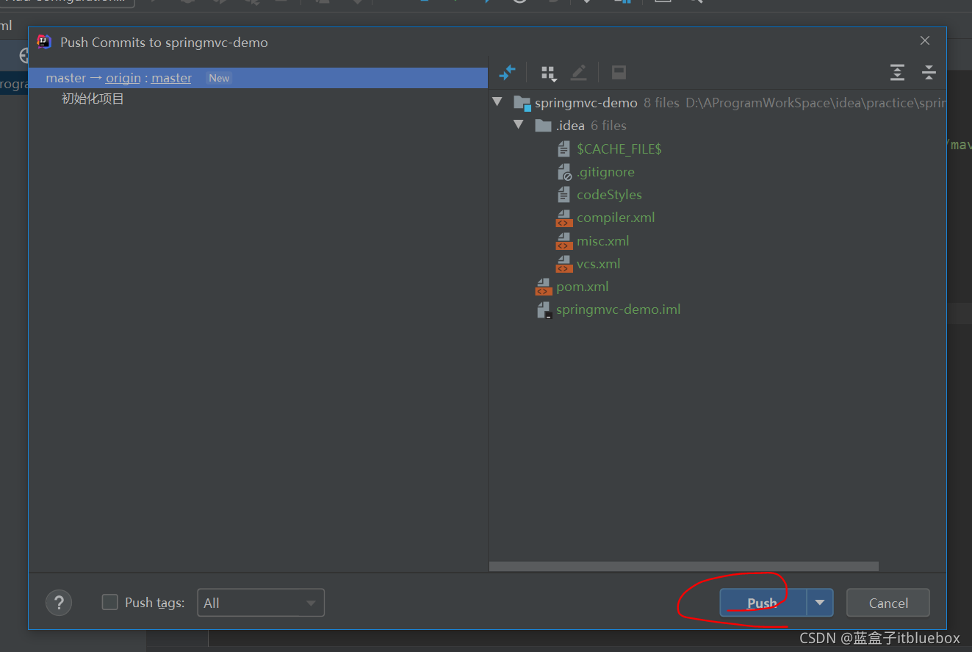Collapse the springmvc-demo root node
The width and height of the screenshot is (972, 652).
click(497, 102)
